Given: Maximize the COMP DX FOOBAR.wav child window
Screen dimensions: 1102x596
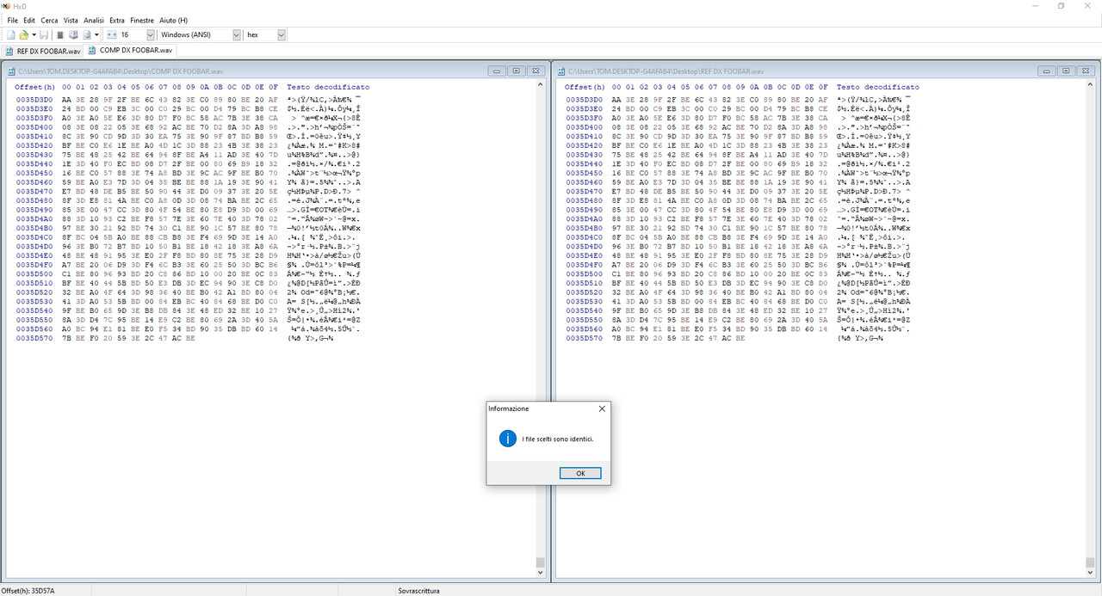Looking at the screenshot, I should pos(516,71).
